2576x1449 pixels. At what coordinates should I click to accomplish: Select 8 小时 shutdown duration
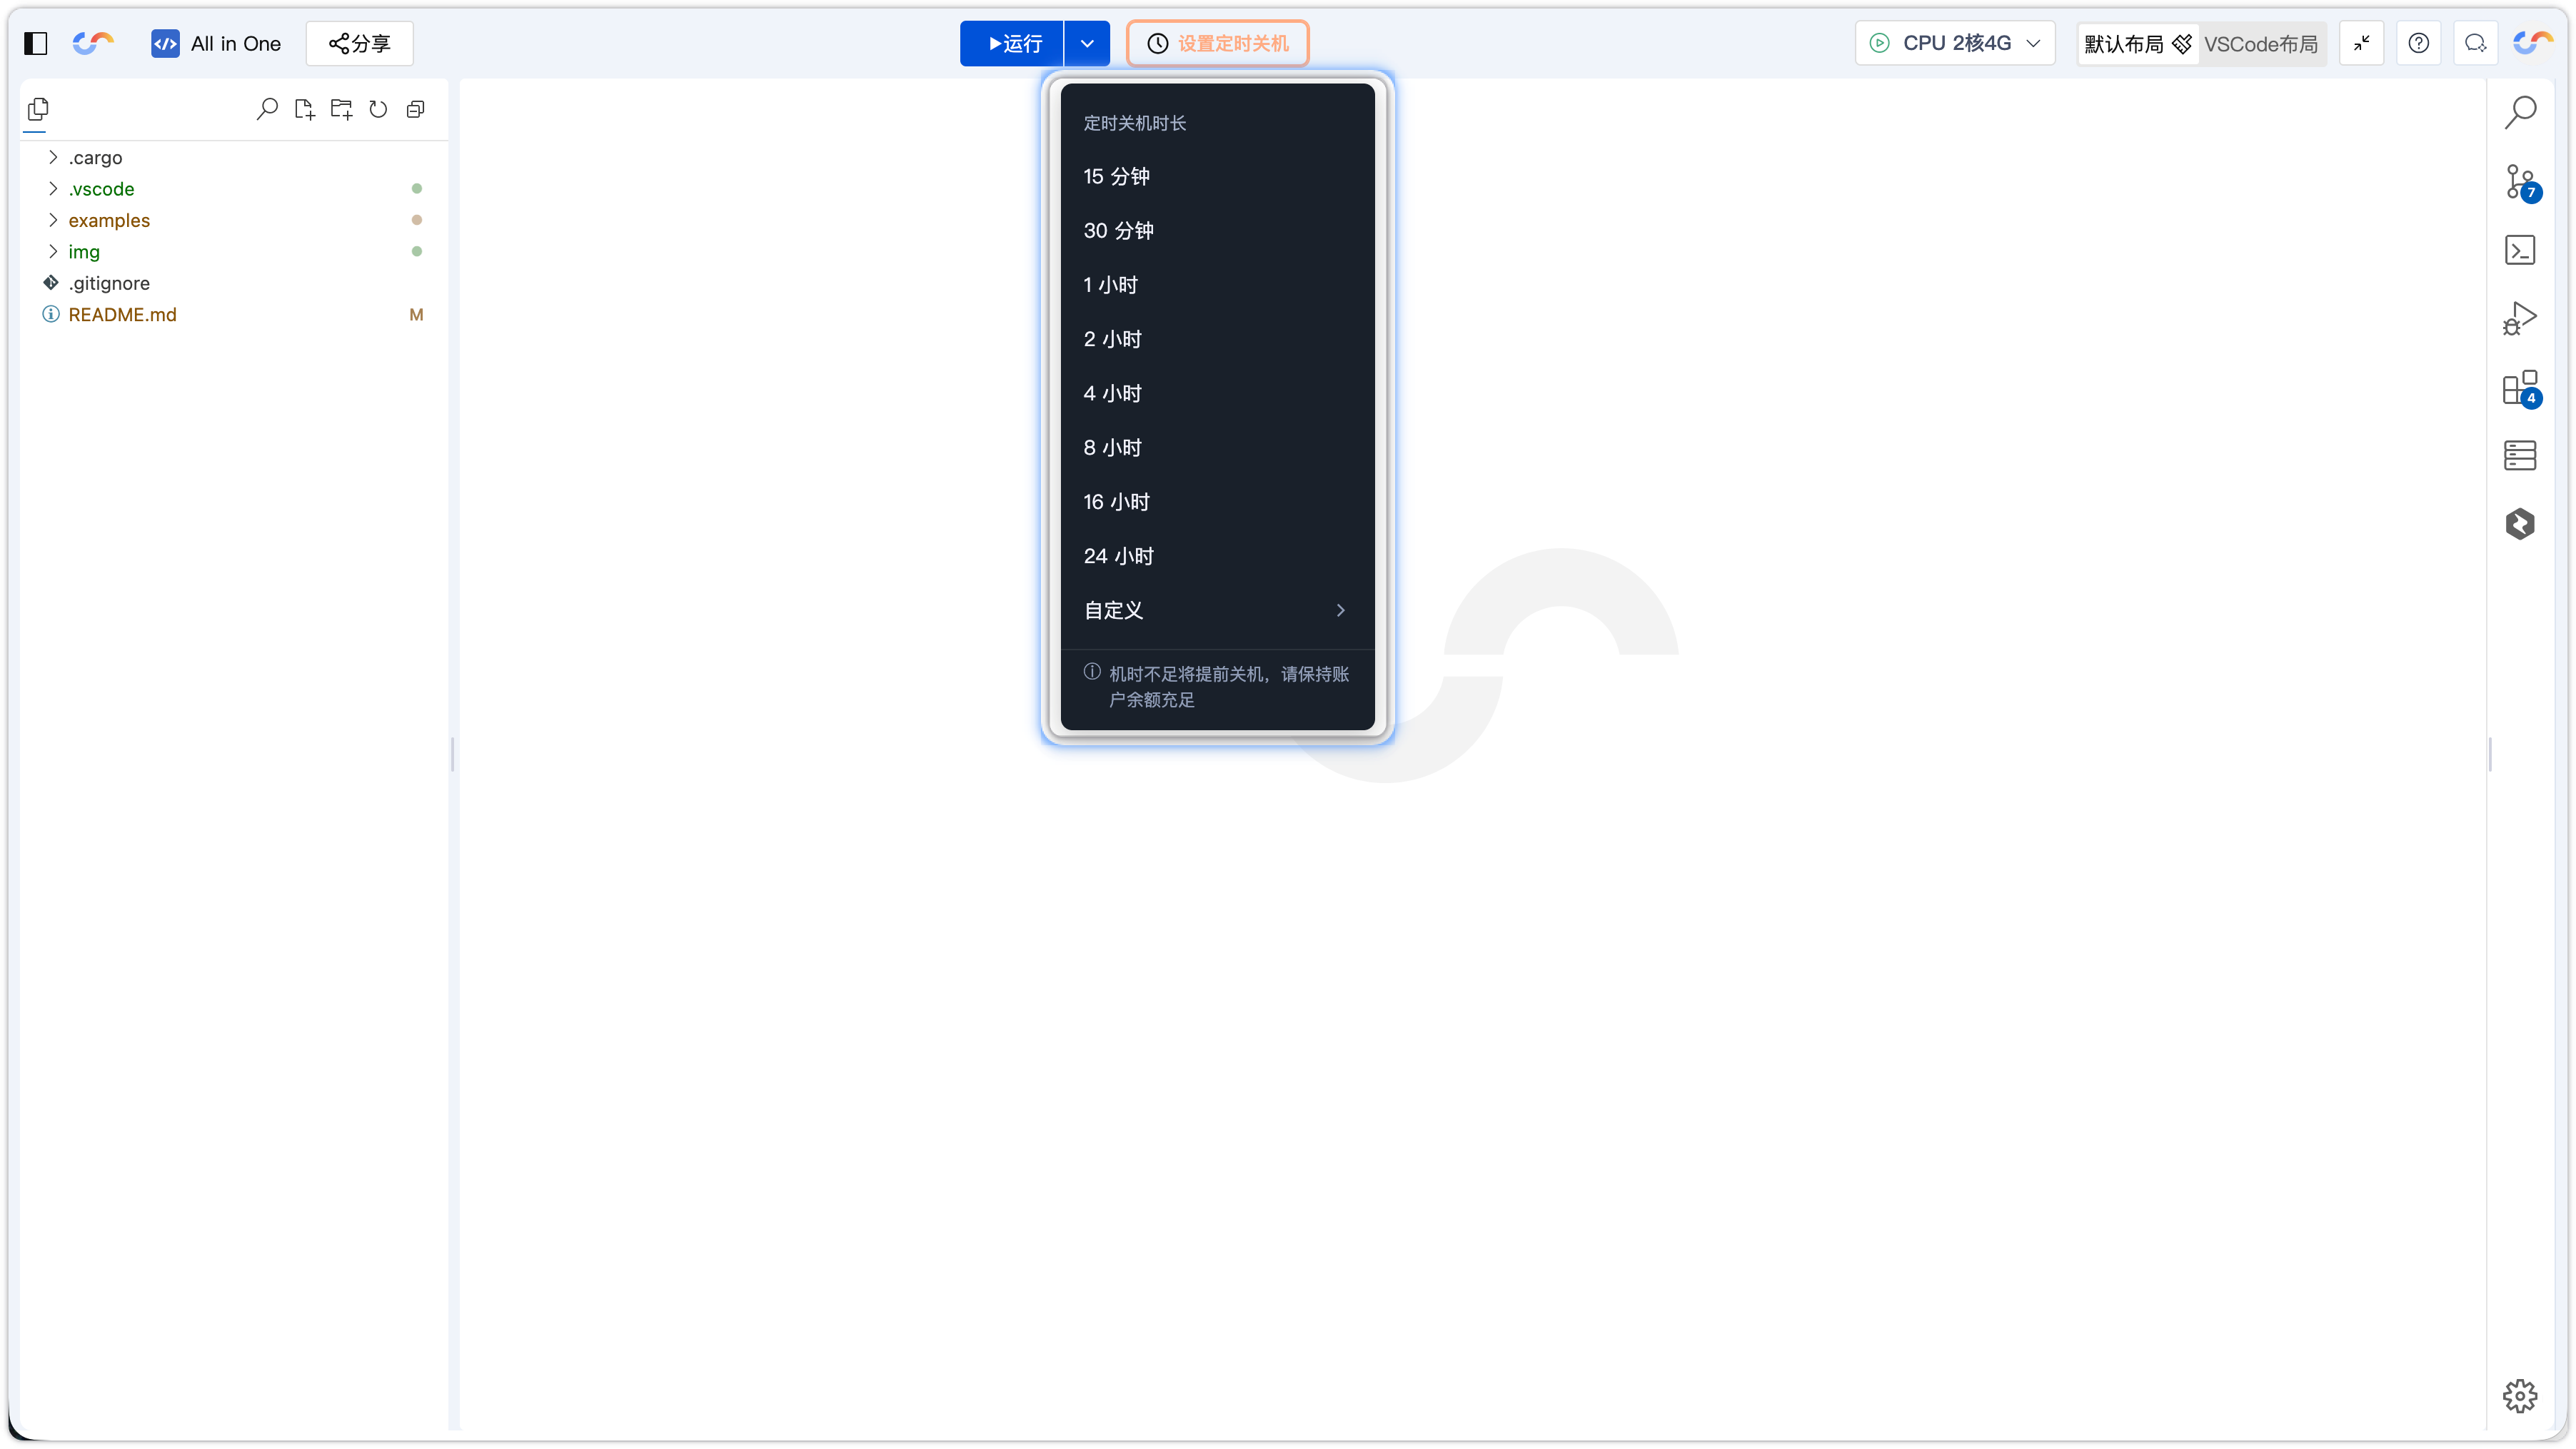[1217, 447]
